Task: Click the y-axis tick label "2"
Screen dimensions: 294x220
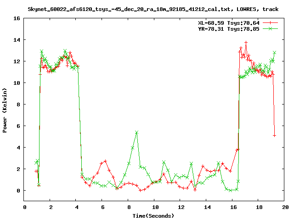Action: pos(18,169)
